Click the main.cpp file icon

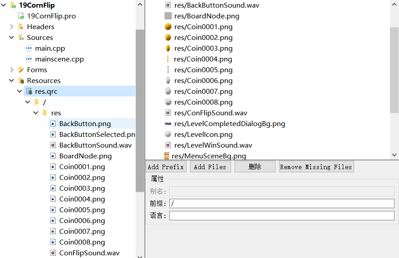click(29, 48)
